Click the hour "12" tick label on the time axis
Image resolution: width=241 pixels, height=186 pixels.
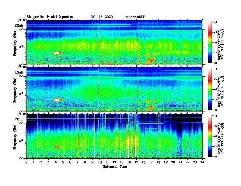click(114, 162)
